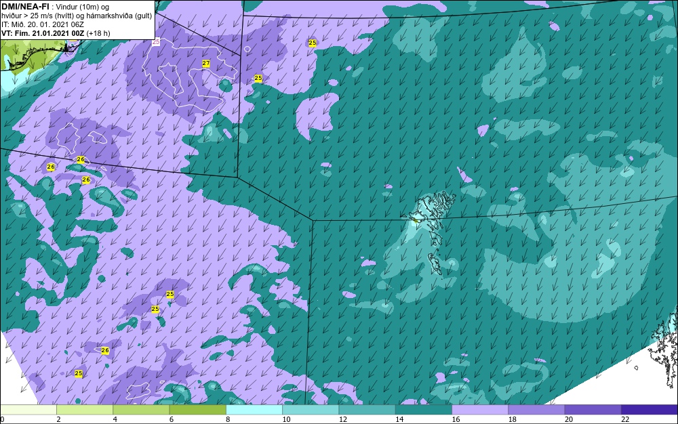Screen dimensions: 678x424
Task: Click the 6–8 m/s olive green legend swatch
Action: (197, 410)
